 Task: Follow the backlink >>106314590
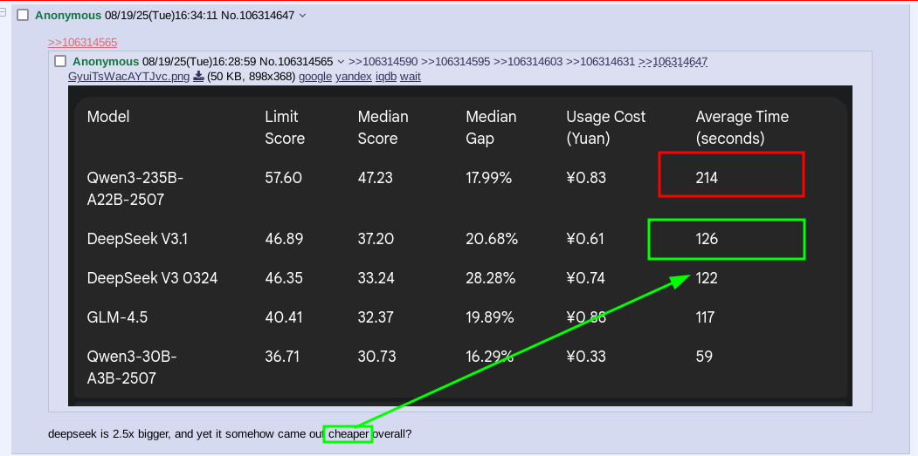click(383, 61)
